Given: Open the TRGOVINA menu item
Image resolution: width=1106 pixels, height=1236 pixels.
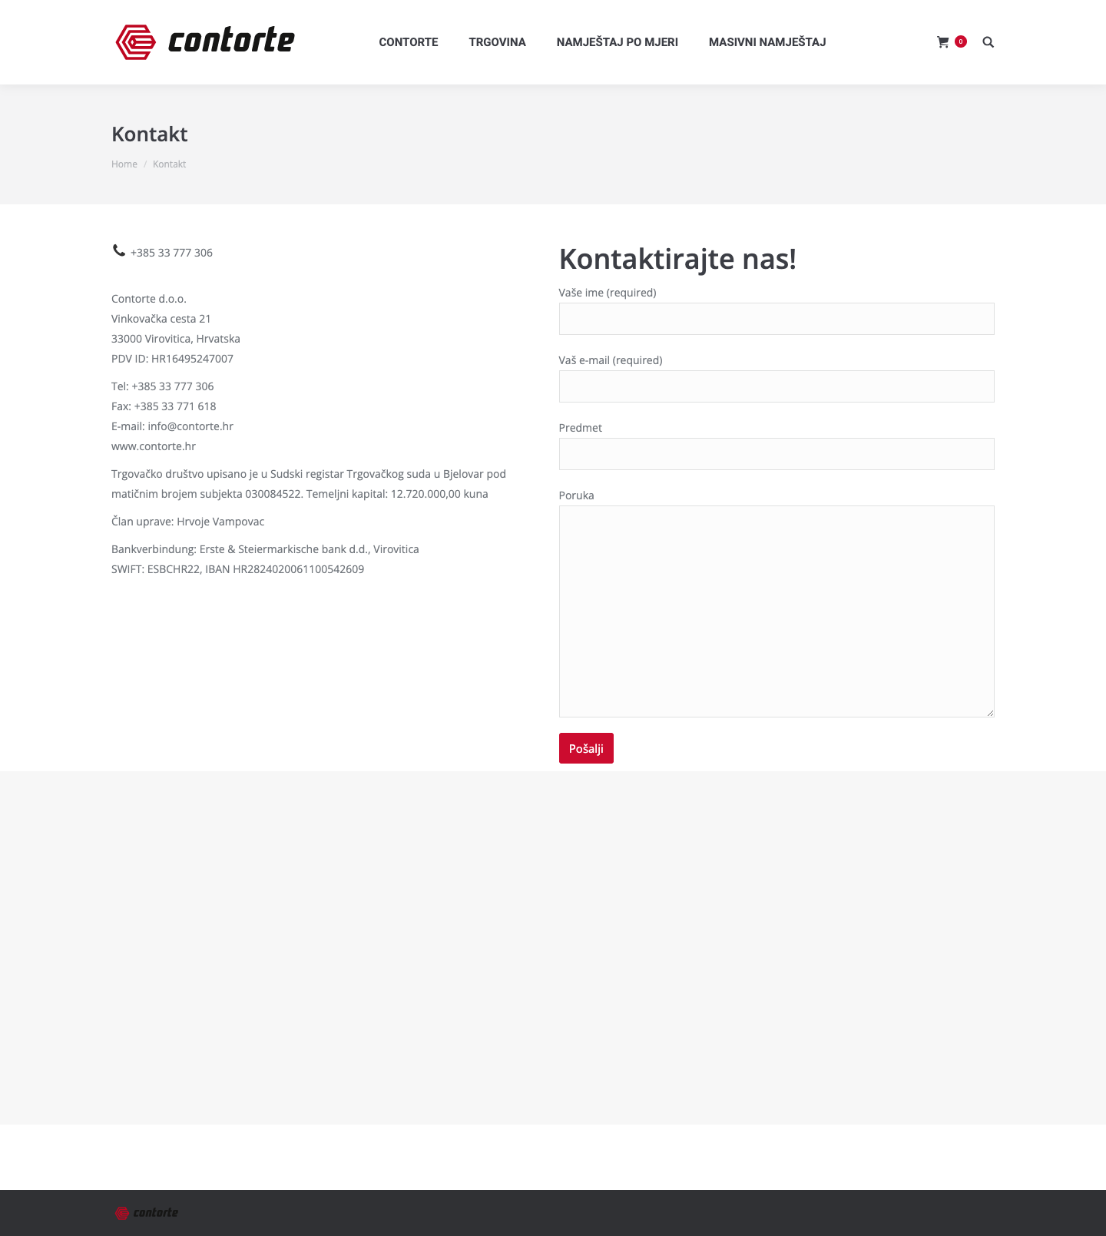Looking at the screenshot, I should pos(498,42).
